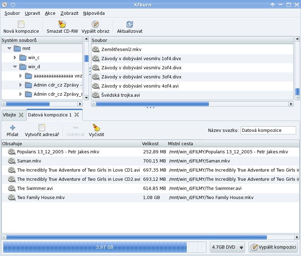
Task: Click the greyed-out Odebrat minus icon
Action: (x=76, y=128)
